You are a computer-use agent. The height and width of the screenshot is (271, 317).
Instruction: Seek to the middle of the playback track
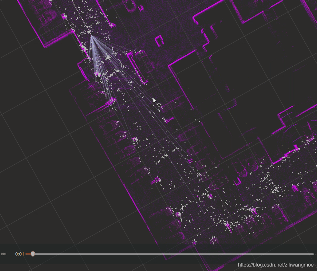click(170, 254)
